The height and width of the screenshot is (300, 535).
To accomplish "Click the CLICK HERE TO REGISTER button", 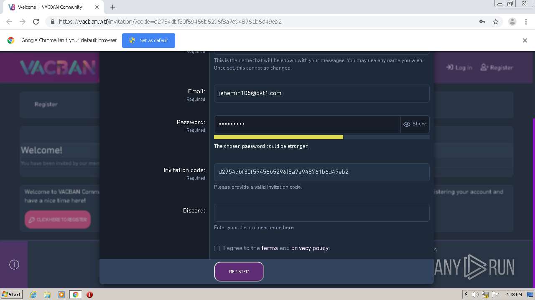I will (58, 220).
